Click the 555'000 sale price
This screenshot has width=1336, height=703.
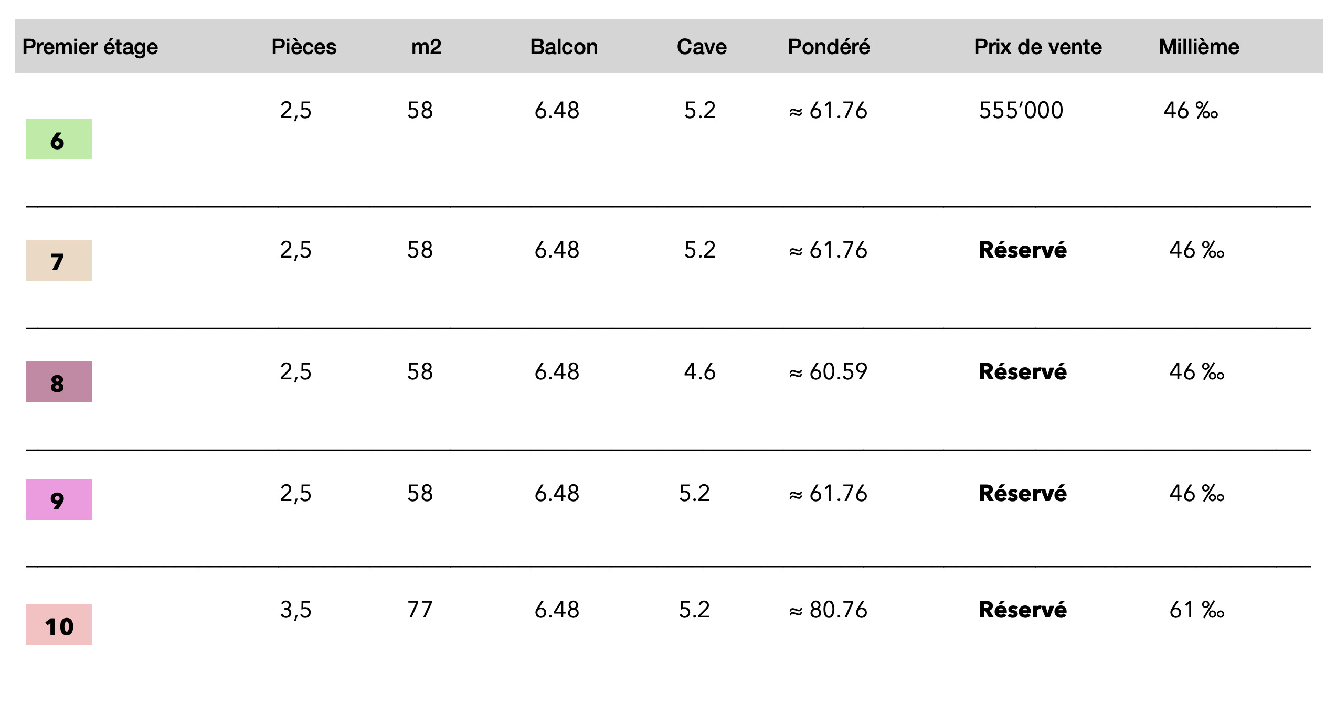click(1021, 111)
